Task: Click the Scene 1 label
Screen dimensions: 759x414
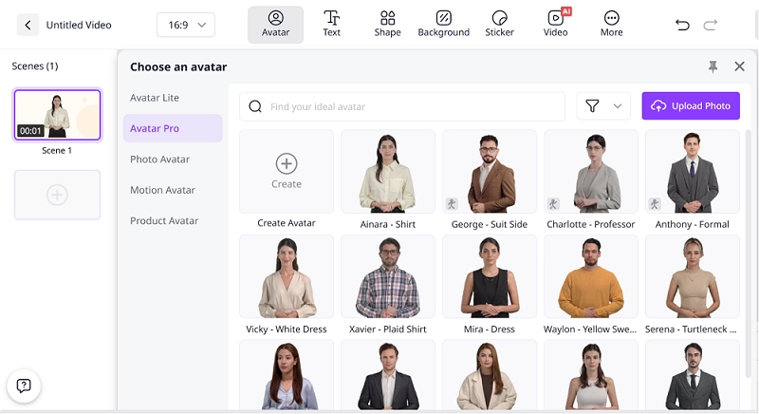Action: coord(57,151)
